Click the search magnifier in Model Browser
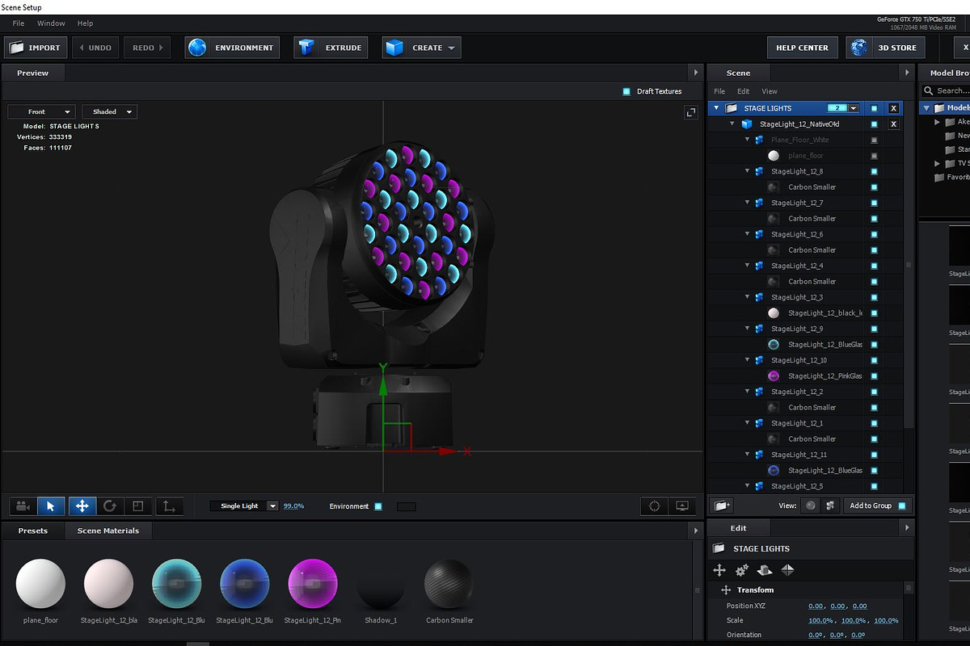 click(930, 90)
